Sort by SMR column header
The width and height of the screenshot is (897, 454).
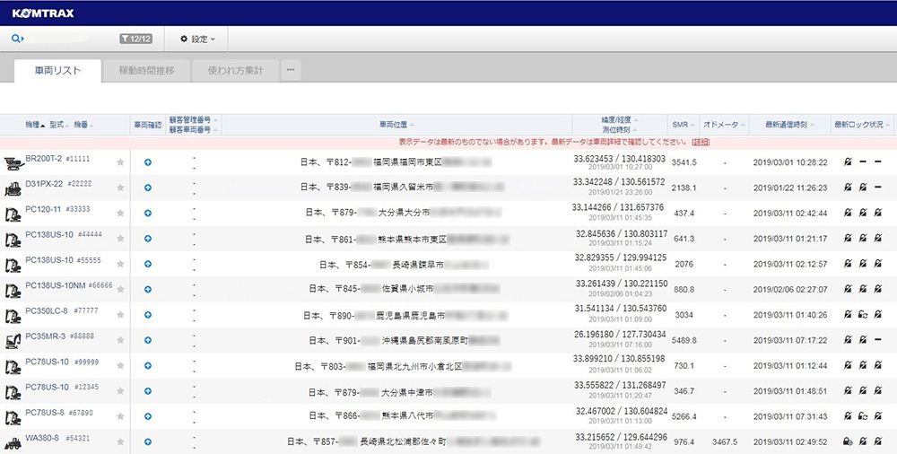click(x=679, y=124)
